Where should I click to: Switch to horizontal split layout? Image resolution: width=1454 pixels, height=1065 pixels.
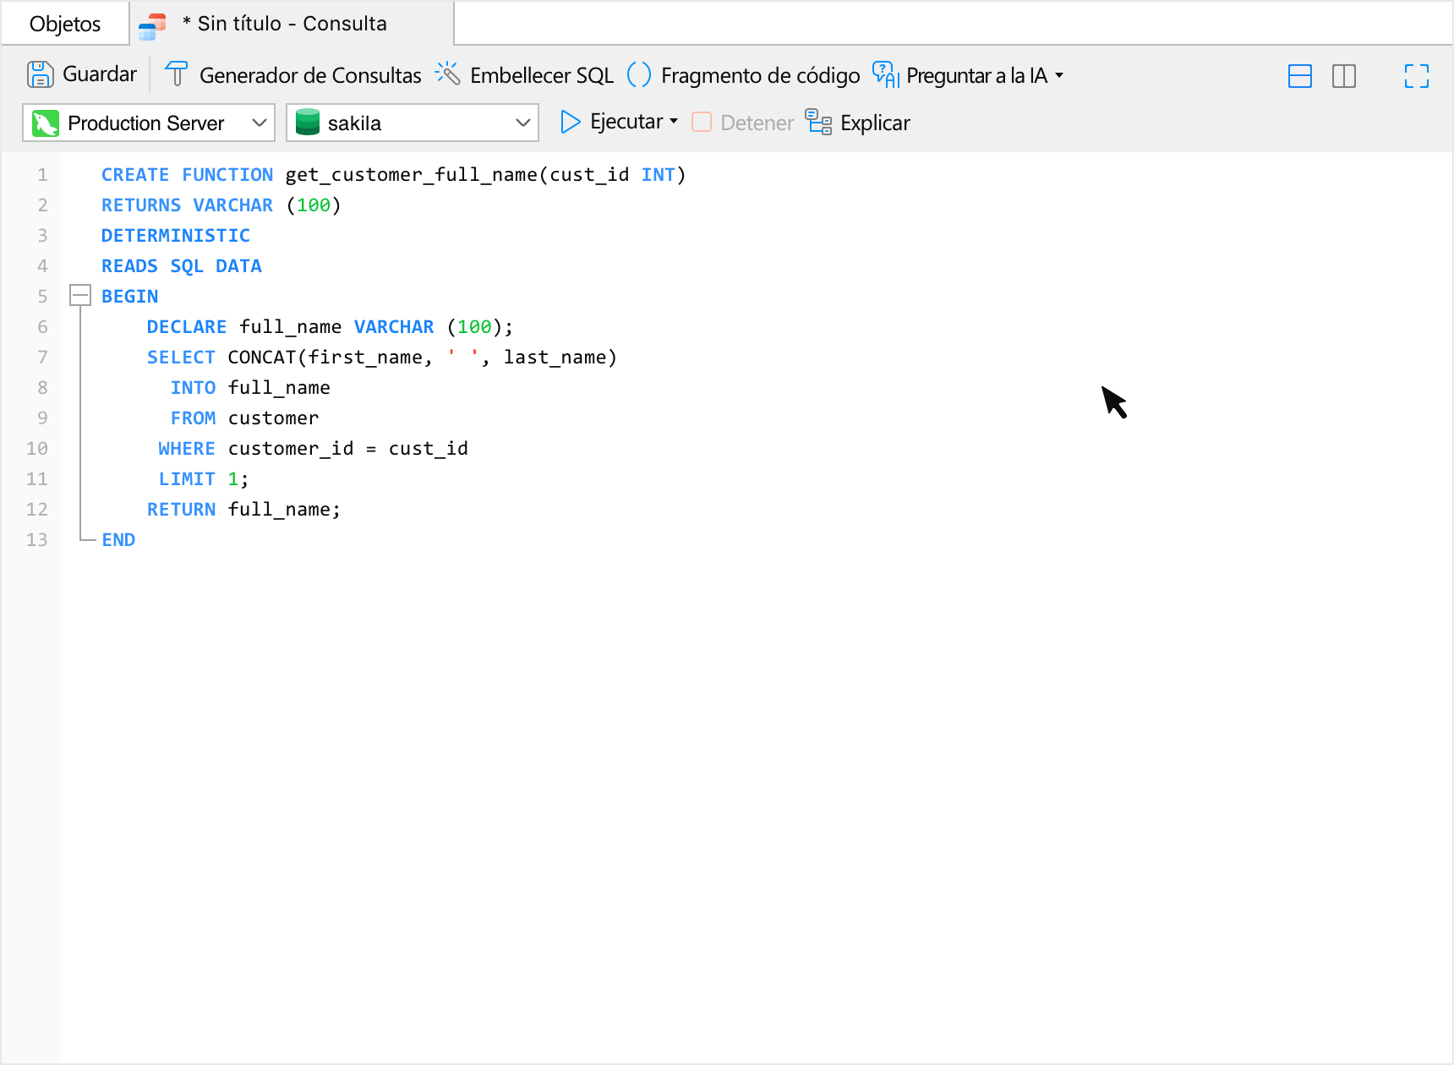tap(1299, 76)
